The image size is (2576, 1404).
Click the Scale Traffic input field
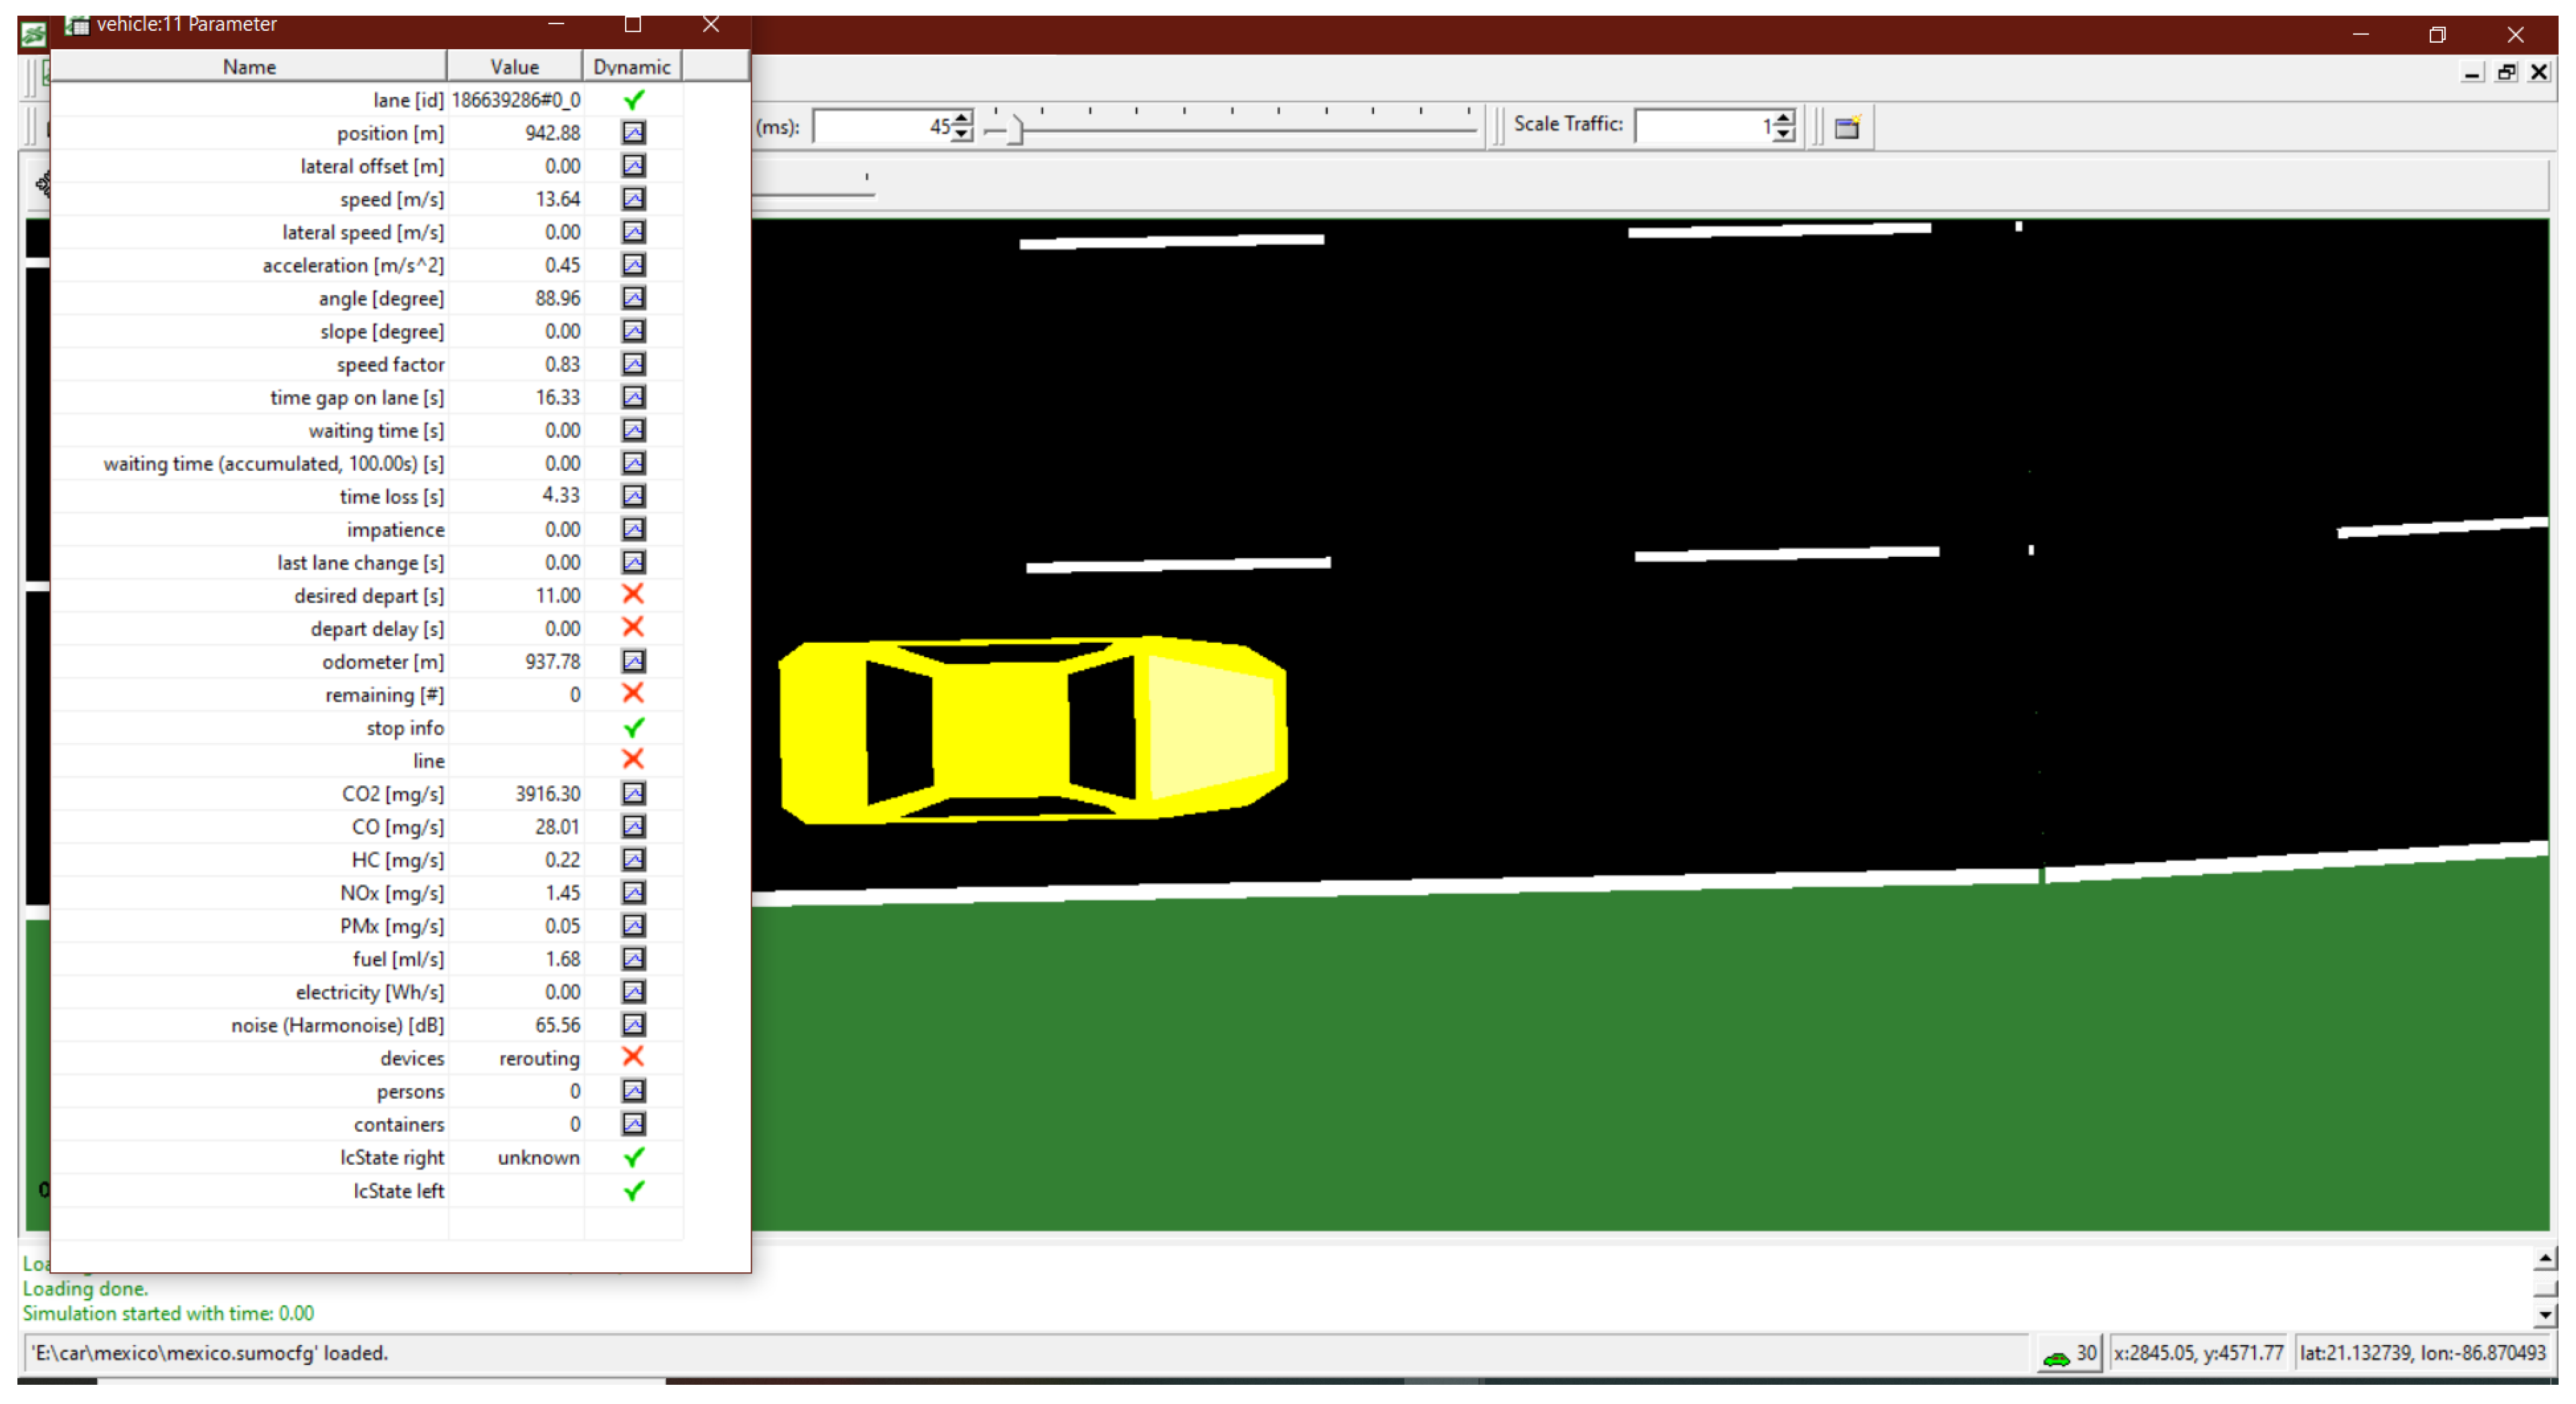click(1703, 126)
